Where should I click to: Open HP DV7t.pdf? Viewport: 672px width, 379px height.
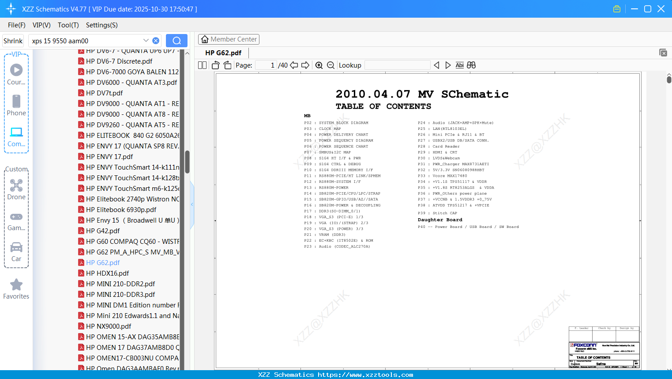[x=104, y=93]
